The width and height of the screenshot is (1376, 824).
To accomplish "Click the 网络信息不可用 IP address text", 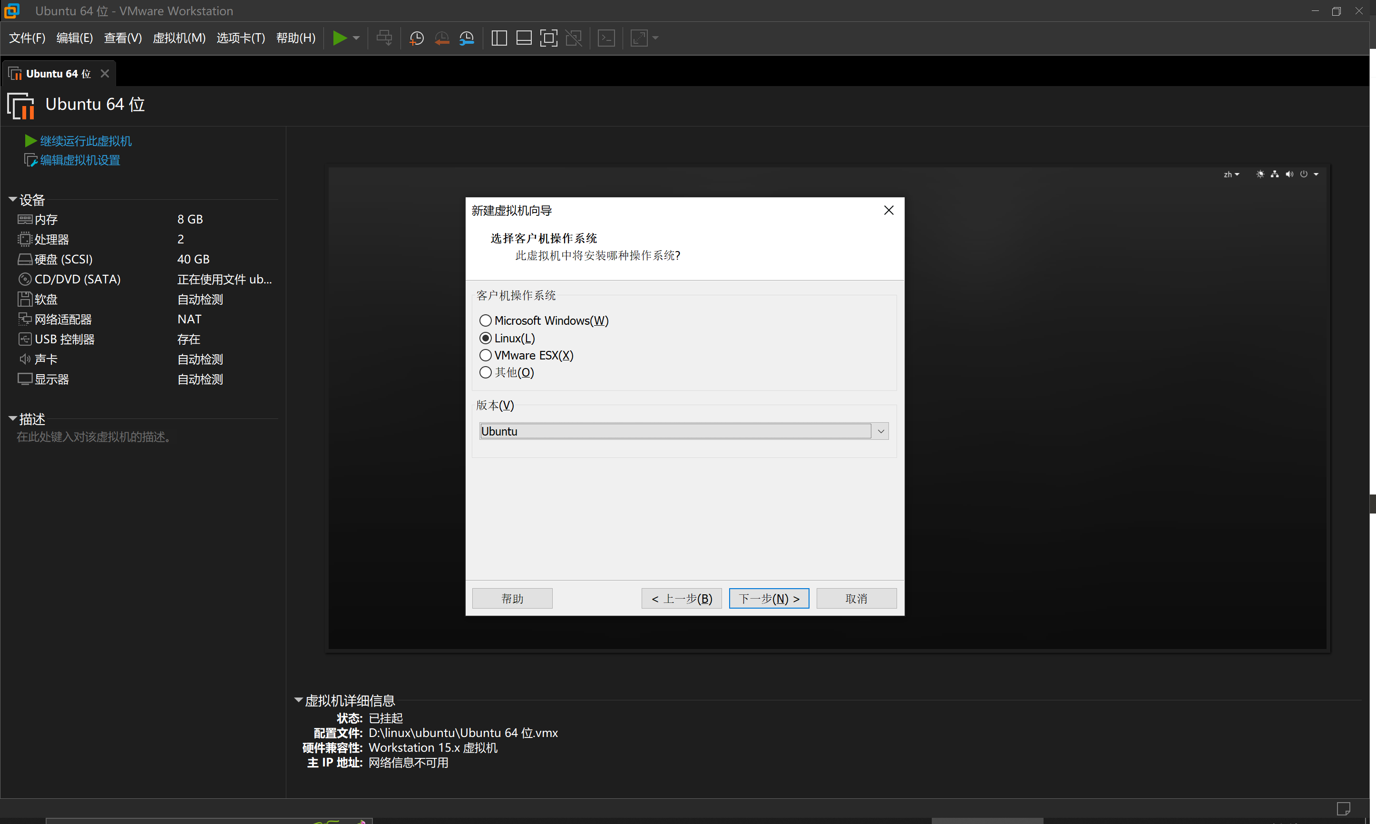I will [x=408, y=763].
